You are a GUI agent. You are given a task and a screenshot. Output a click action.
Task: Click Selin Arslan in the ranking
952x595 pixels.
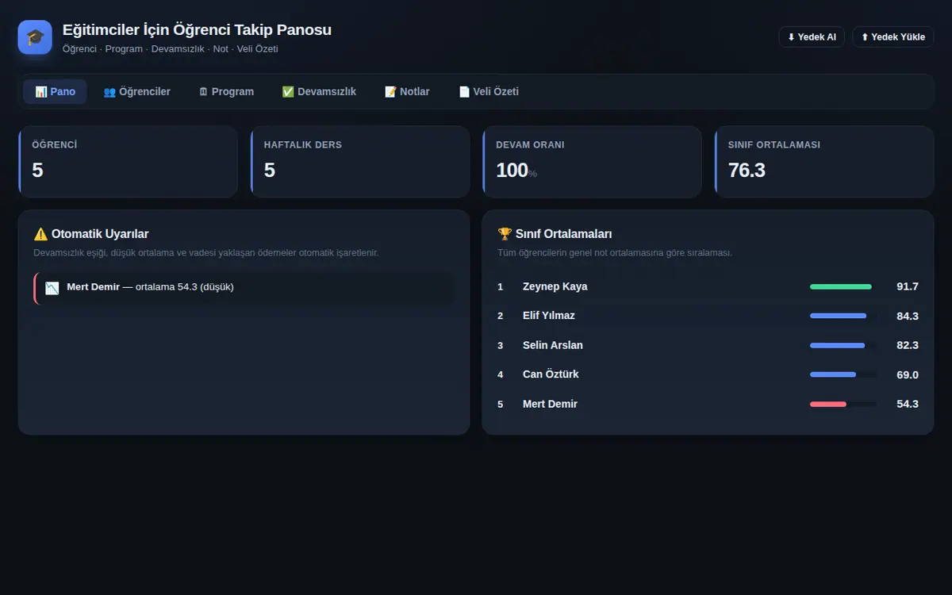coord(553,345)
